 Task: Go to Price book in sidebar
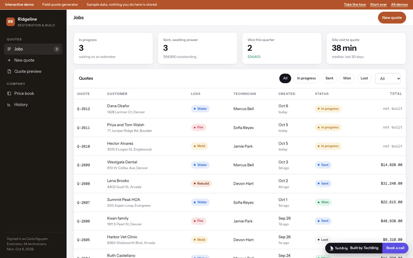pyautogui.click(x=33, y=94)
